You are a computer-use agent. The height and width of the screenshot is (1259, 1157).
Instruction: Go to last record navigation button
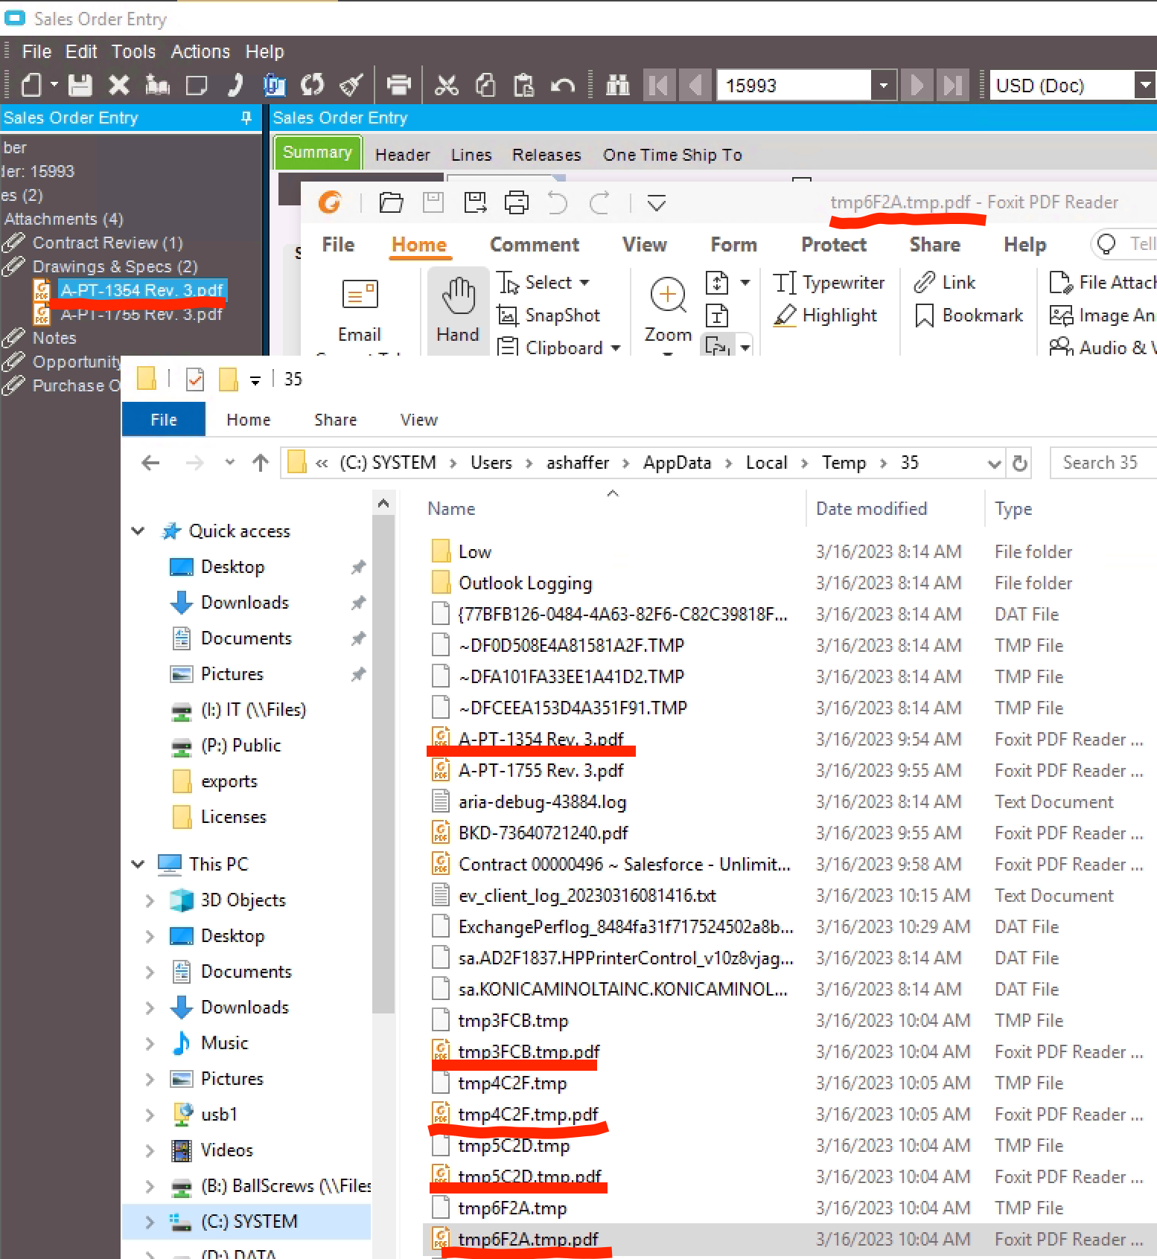(x=953, y=85)
